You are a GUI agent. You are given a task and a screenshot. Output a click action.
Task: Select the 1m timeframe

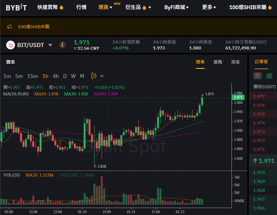point(7,76)
